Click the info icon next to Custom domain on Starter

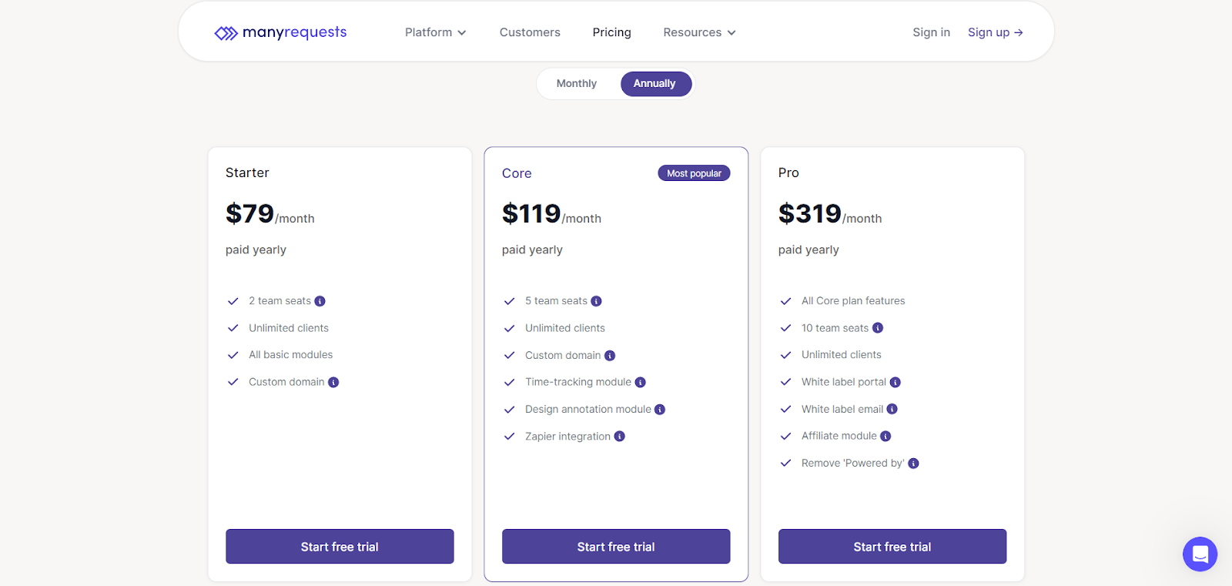(333, 382)
